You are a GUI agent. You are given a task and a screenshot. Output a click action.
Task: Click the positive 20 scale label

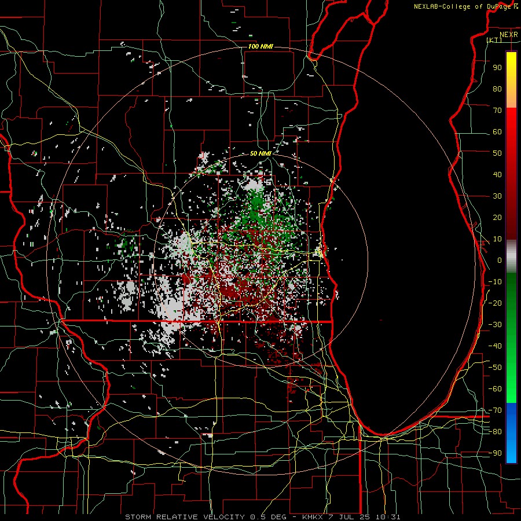[x=497, y=217]
